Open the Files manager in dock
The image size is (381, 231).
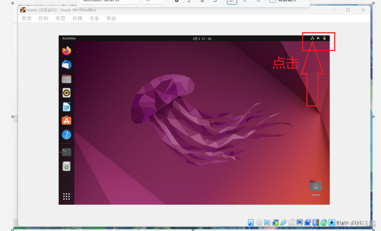pos(66,79)
